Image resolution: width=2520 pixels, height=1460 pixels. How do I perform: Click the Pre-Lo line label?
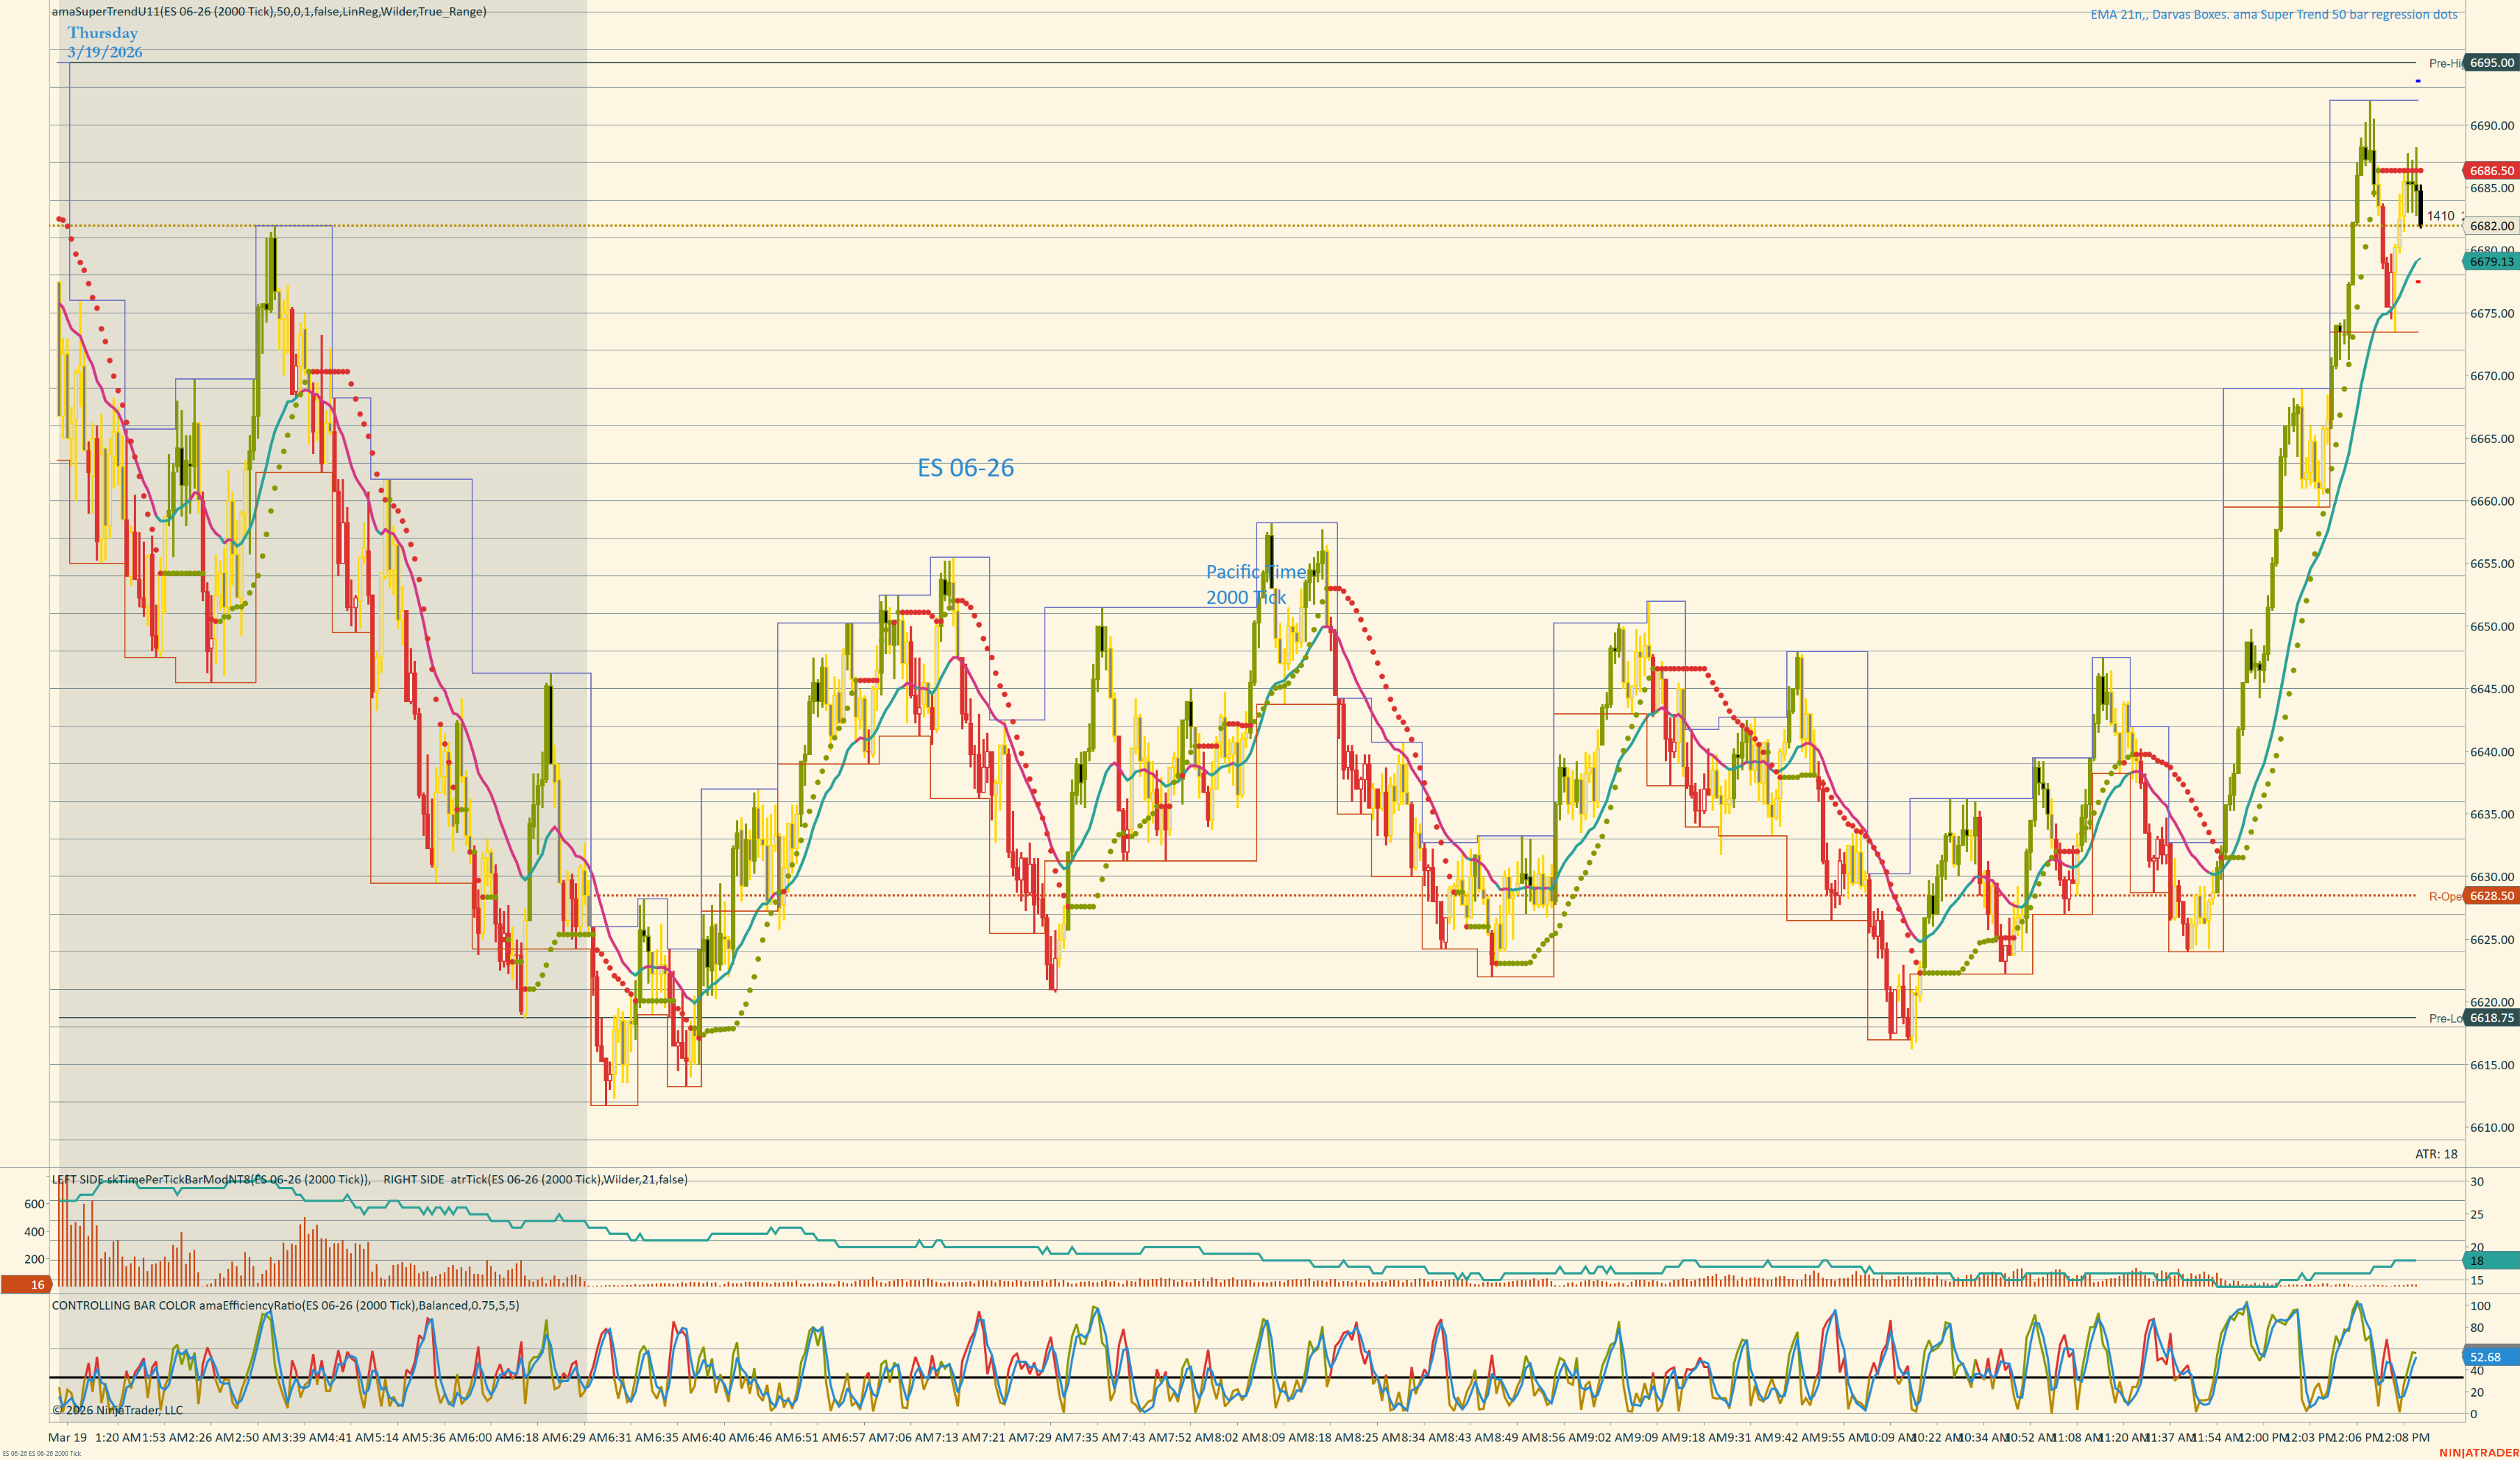tap(2445, 1018)
